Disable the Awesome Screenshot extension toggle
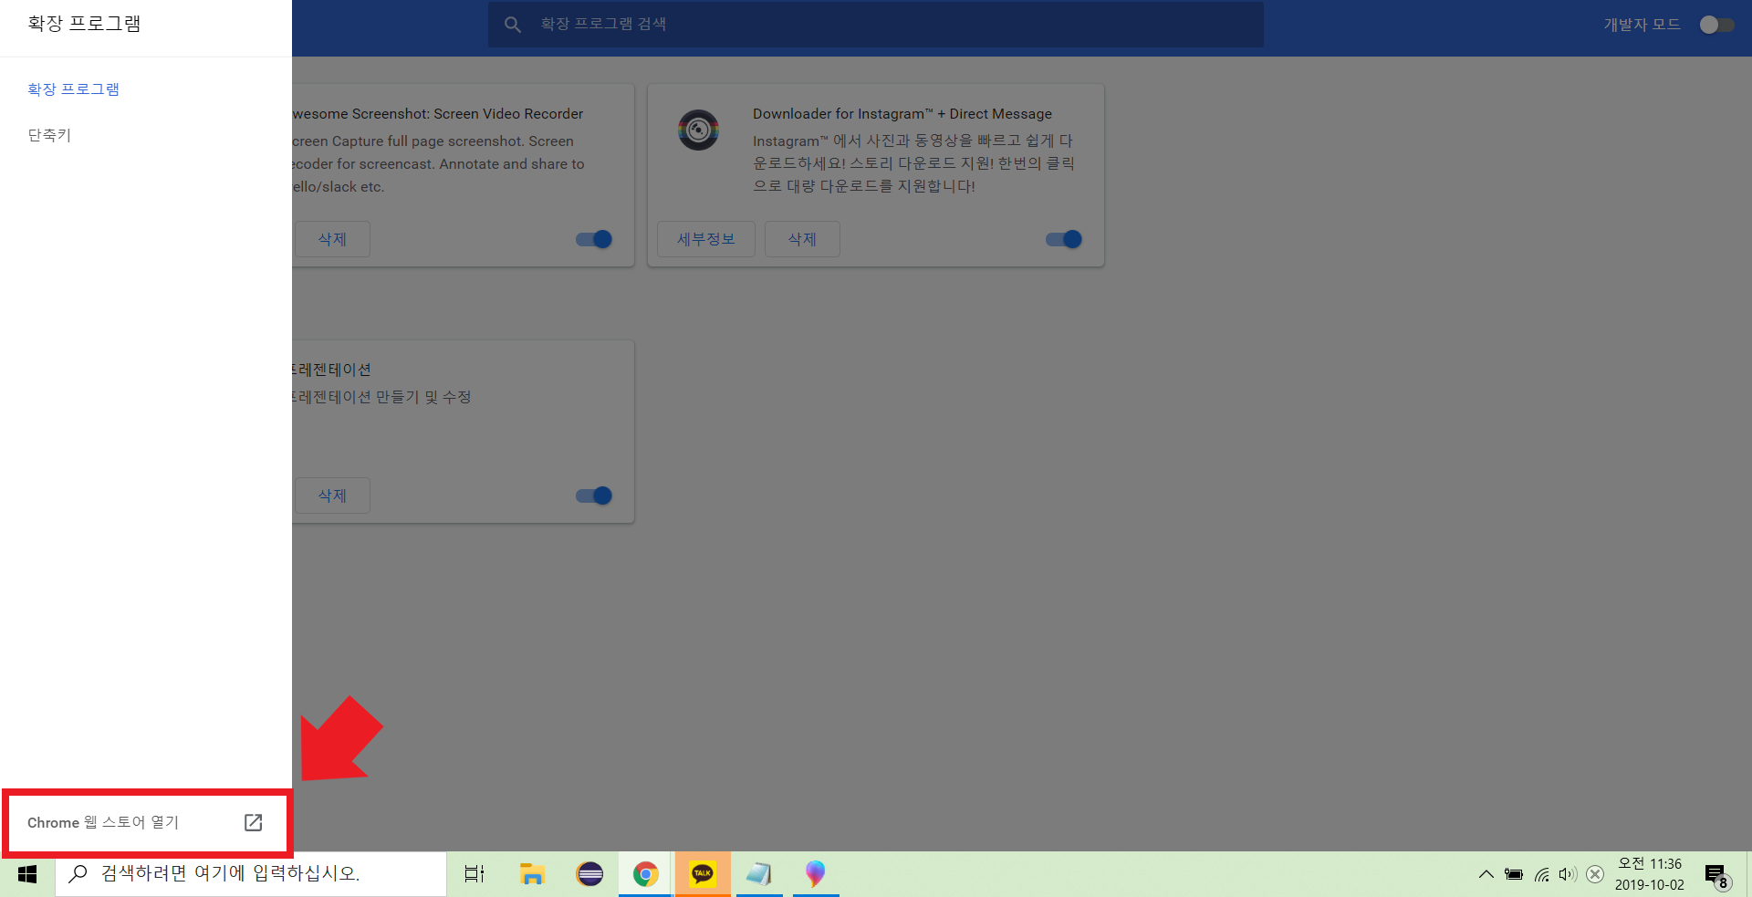Image resolution: width=1752 pixels, height=897 pixels. point(594,239)
